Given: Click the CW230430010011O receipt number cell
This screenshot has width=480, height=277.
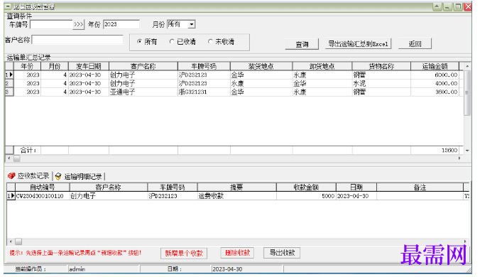Looking at the screenshot, I should tap(42, 196).
